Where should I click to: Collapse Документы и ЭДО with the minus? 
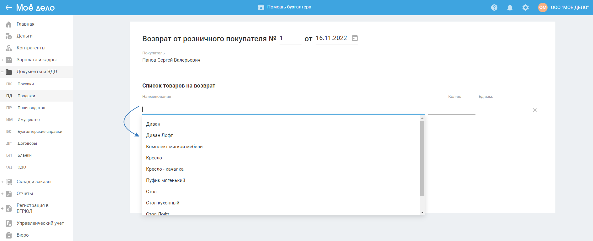coord(2,72)
